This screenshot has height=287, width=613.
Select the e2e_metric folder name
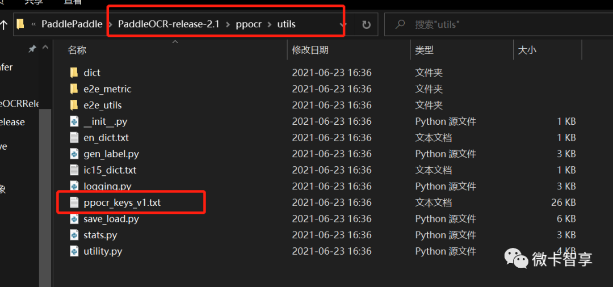[107, 89]
